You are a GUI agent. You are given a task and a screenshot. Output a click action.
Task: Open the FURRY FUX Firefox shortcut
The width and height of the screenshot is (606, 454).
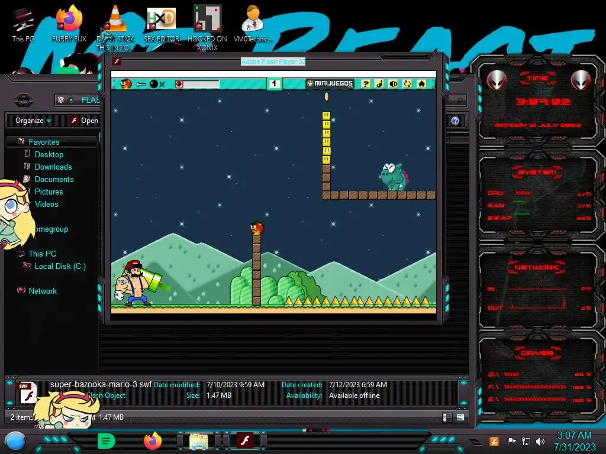click(69, 24)
